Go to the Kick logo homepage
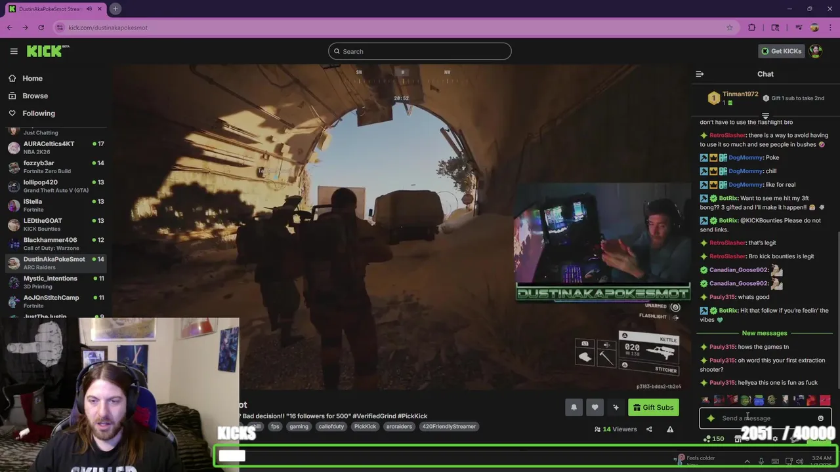Image resolution: width=840 pixels, height=472 pixels. click(x=48, y=51)
